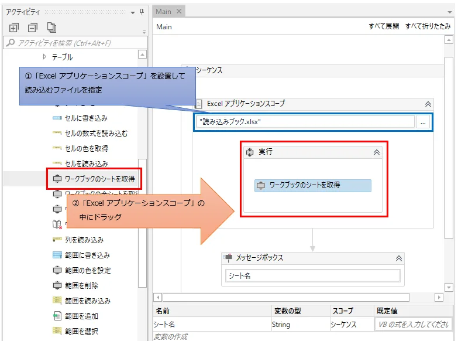Click the 範囲を読み込み activity icon
Screen dimensions: 458x341
coord(57,301)
